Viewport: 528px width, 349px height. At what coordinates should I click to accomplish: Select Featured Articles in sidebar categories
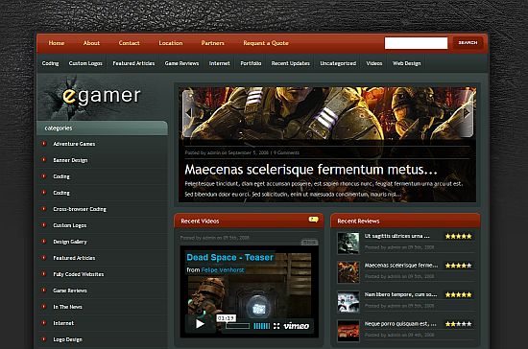74,258
